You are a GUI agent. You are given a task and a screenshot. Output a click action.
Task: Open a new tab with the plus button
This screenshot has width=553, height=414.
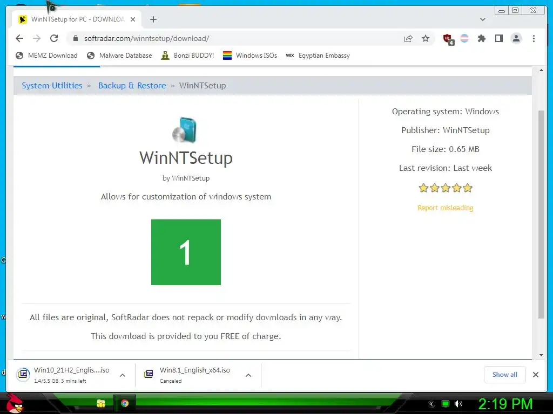(153, 19)
